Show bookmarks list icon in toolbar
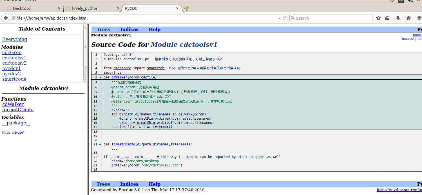The height and width of the screenshot is (195, 422). [387, 18]
